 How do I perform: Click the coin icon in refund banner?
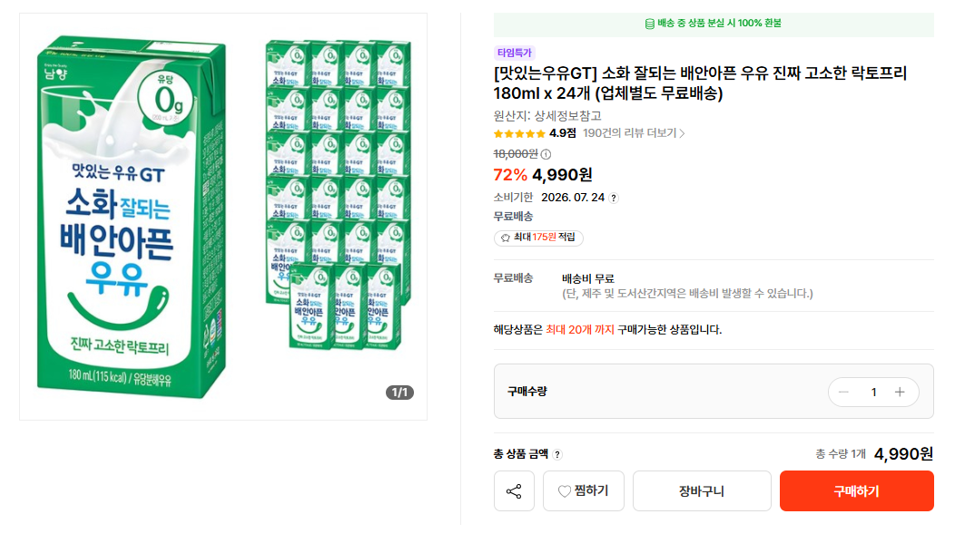(x=649, y=24)
